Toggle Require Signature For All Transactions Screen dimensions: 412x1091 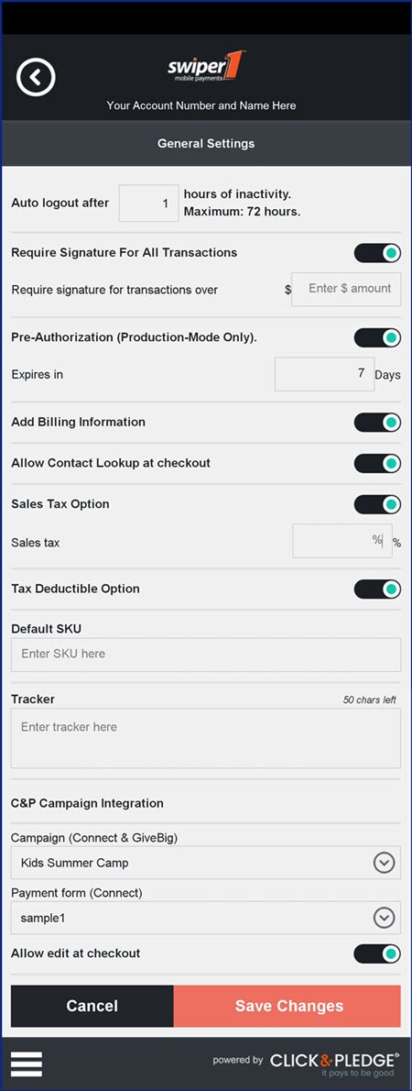click(x=377, y=253)
